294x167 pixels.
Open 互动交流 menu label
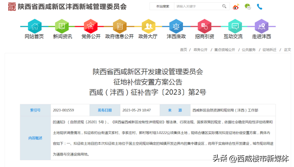[233, 37]
